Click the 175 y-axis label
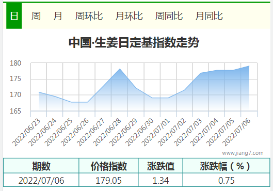 coord(15,79)
